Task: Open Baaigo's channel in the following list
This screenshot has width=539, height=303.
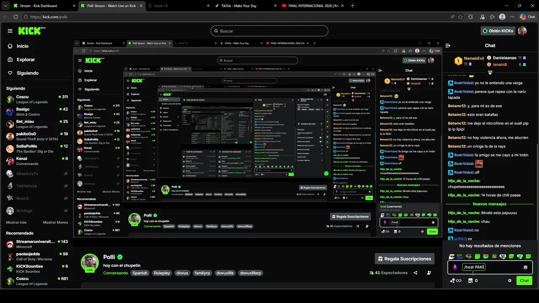Action: (37, 112)
